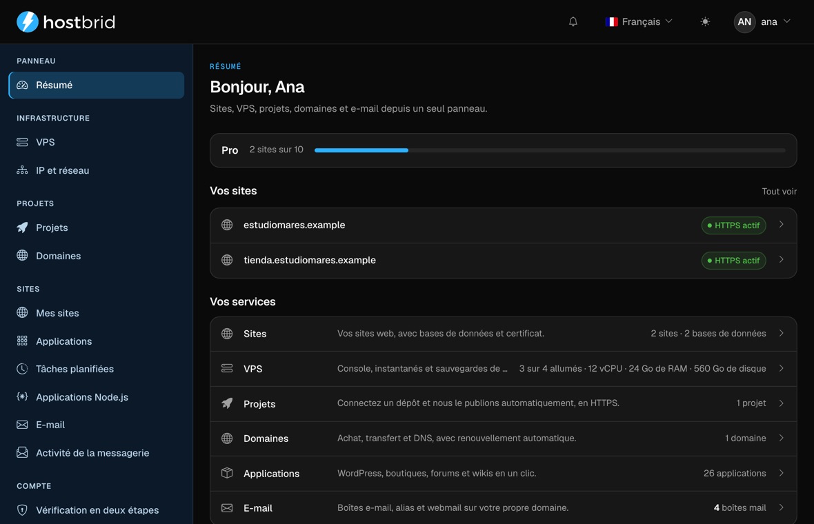
Task: Click the '1 domaine' count
Action: click(746, 439)
